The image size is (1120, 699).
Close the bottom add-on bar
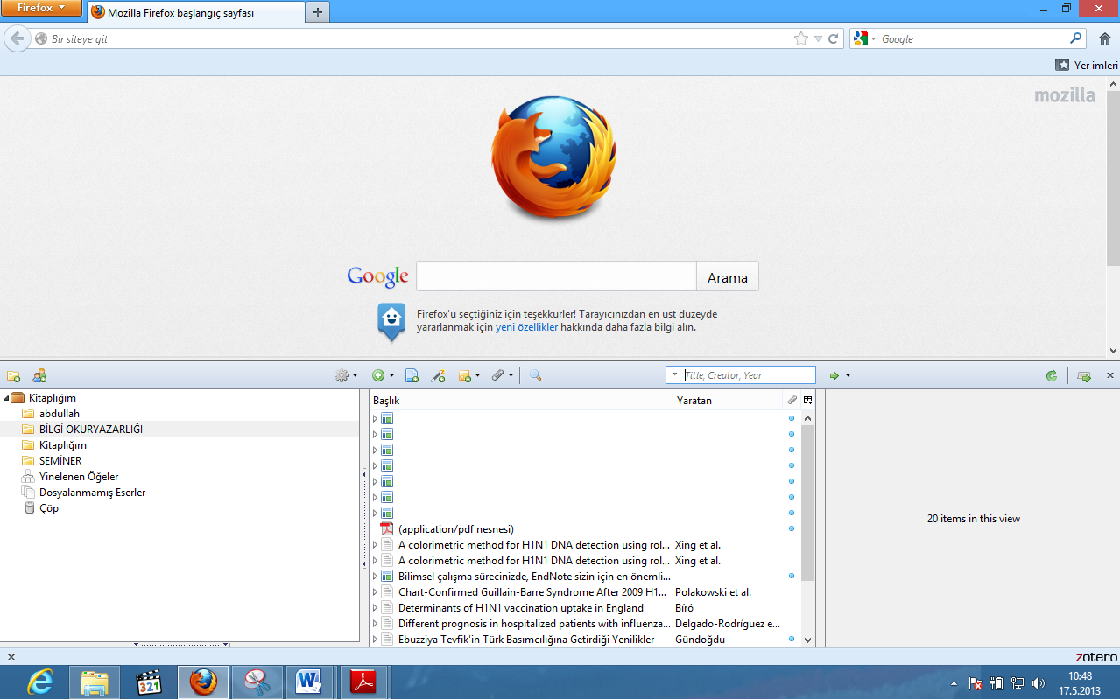point(11,657)
